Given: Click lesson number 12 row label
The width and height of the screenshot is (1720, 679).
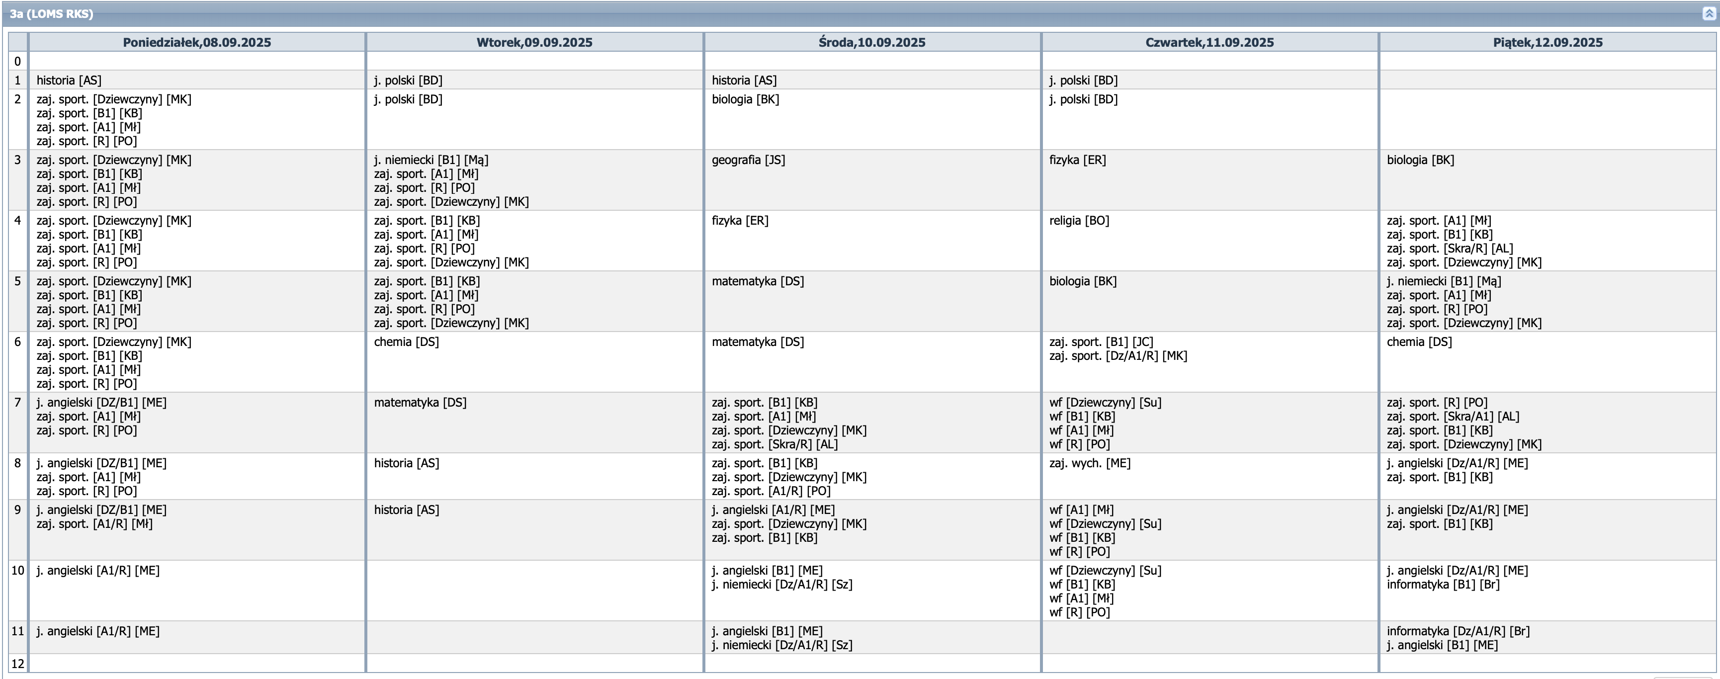Looking at the screenshot, I should pyautogui.click(x=17, y=664).
